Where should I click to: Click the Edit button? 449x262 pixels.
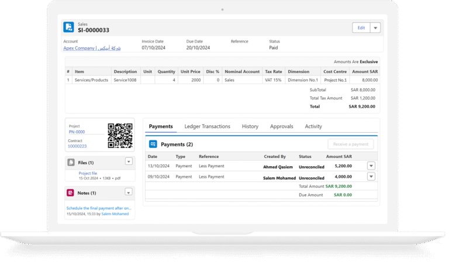pos(361,27)
